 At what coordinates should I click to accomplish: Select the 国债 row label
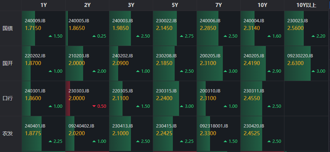[8, 29]
